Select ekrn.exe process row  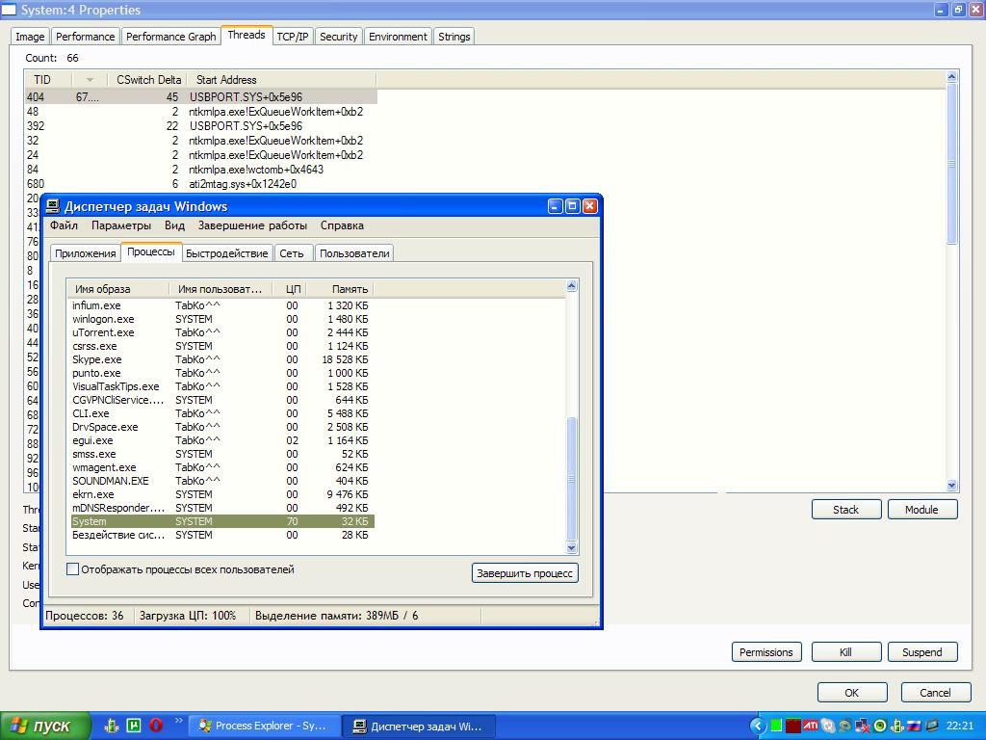[221, 494]
